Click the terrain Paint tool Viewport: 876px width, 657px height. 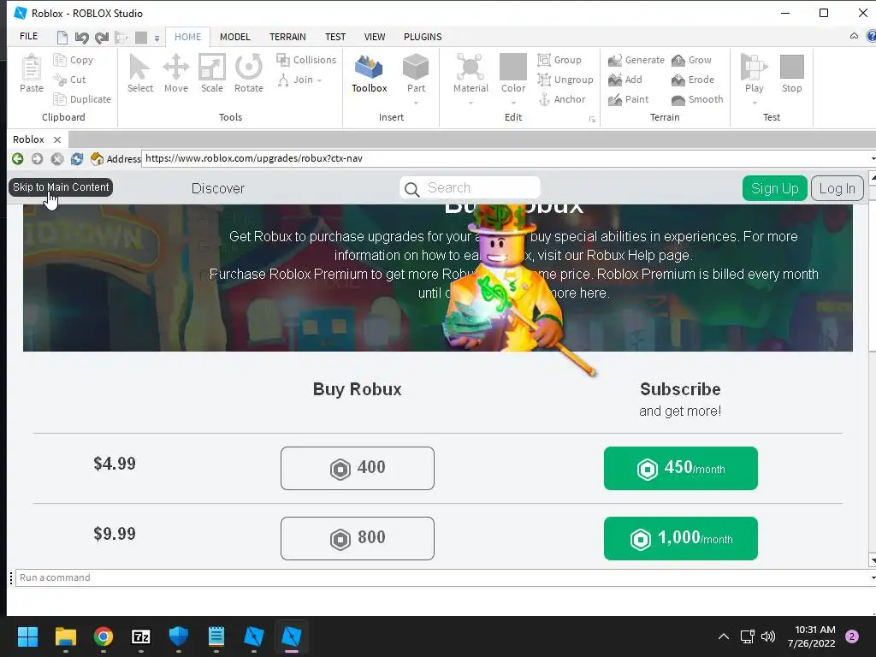tap(629, 99)
